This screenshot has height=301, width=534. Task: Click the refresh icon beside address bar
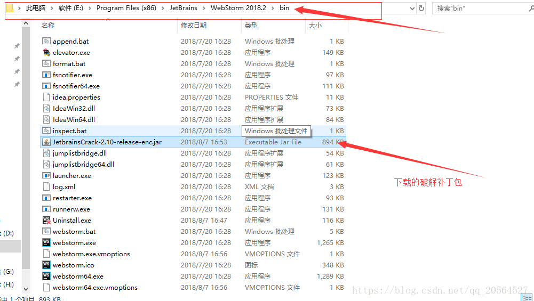(421, 8)
